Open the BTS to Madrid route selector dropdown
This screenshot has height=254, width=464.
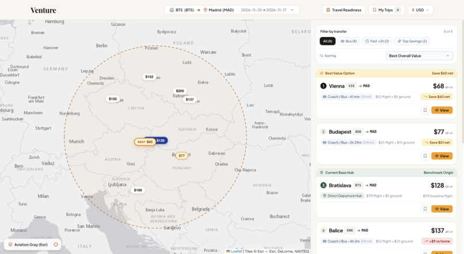click(x=231, y=10)
